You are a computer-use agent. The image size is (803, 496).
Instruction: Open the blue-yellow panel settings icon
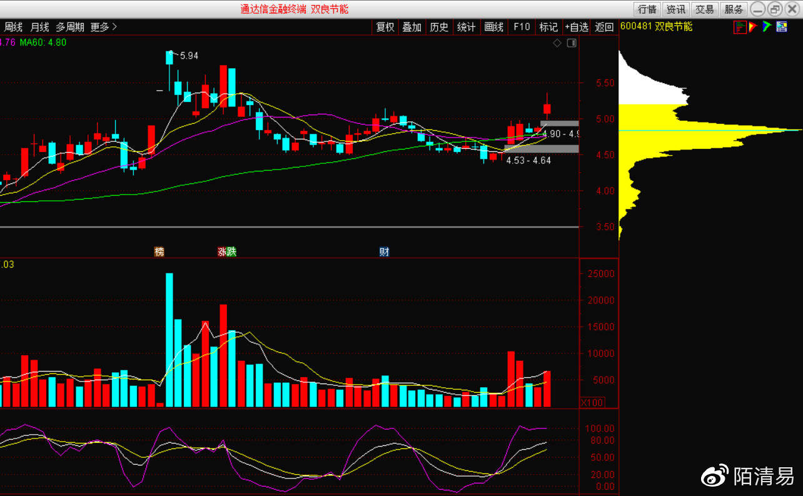point(782,27)
